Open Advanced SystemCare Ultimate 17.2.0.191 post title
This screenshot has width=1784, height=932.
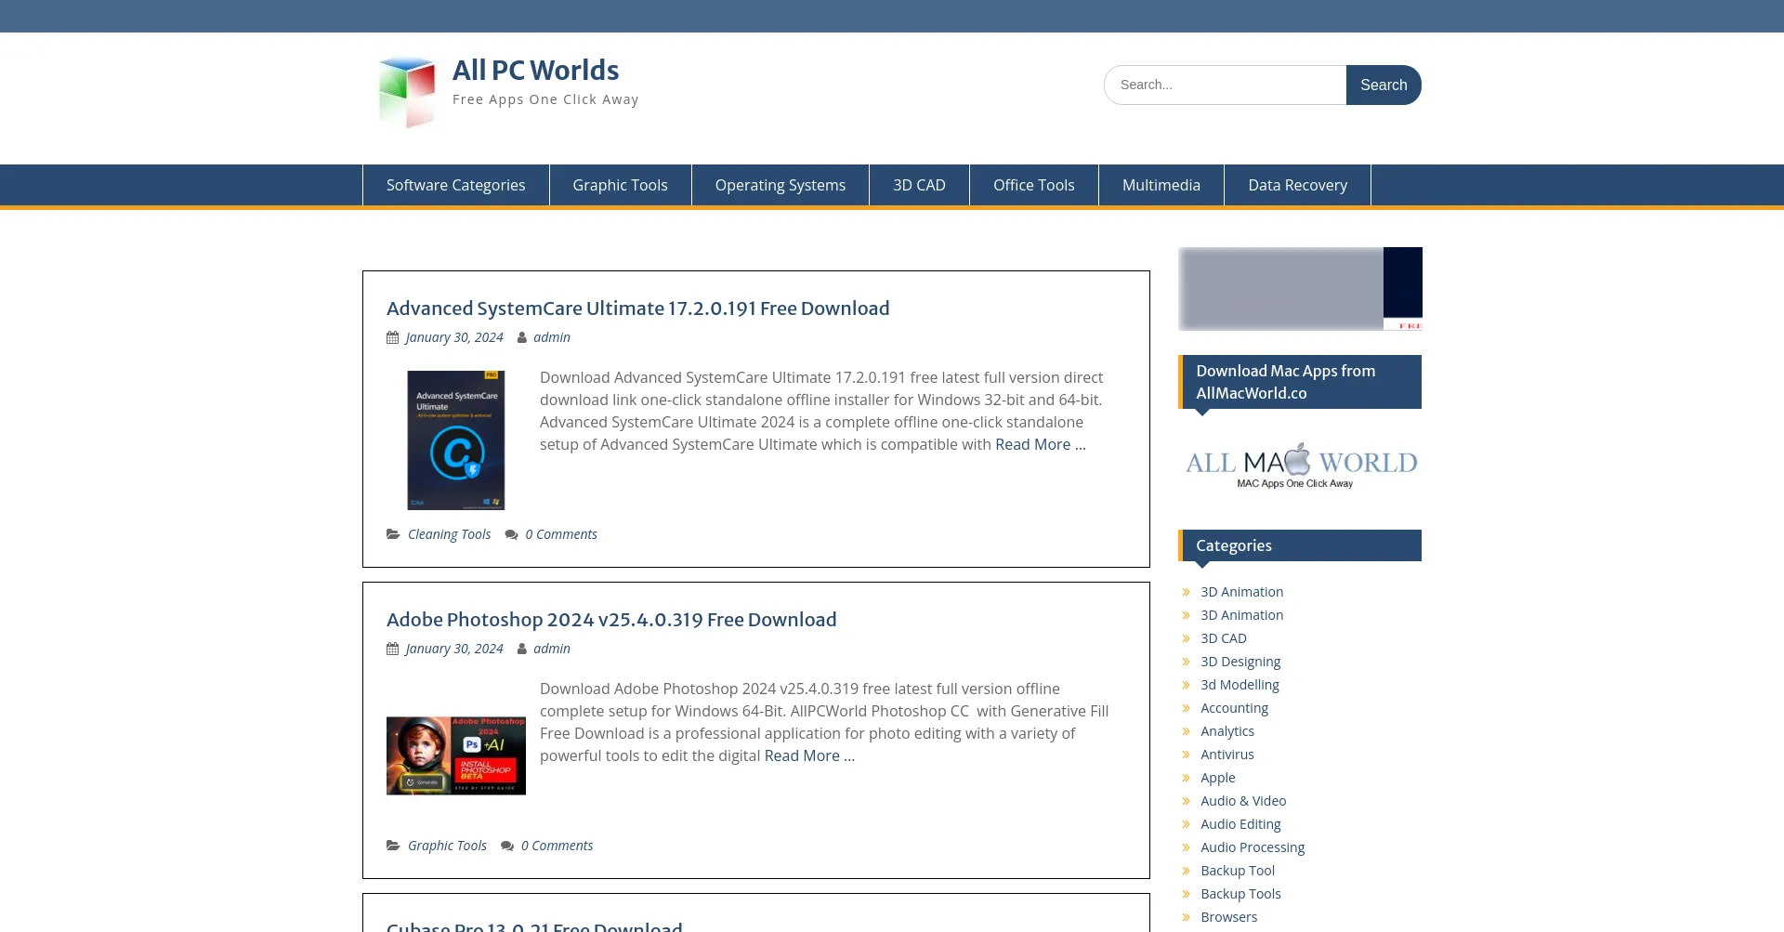tap(637, 308)
